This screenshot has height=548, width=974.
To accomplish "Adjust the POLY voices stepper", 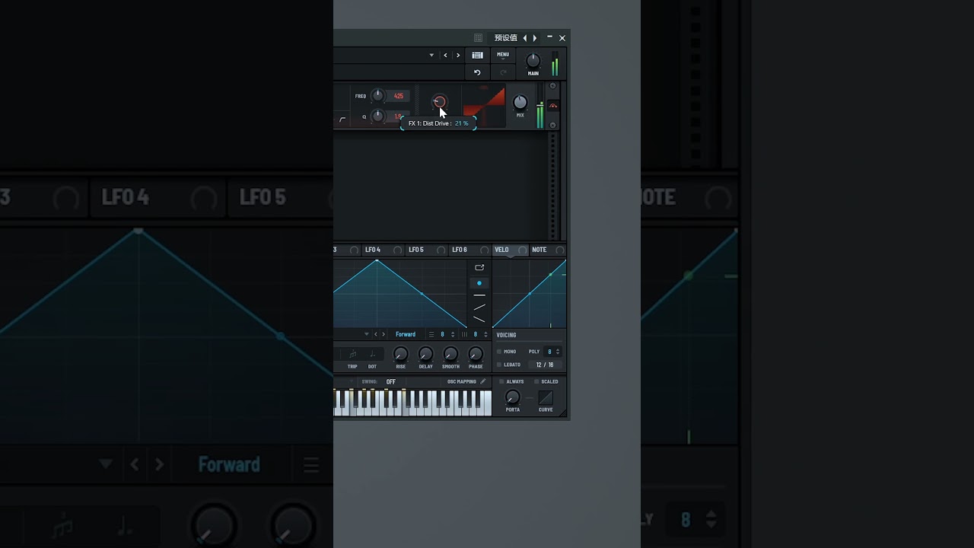I will coord(558,352).
